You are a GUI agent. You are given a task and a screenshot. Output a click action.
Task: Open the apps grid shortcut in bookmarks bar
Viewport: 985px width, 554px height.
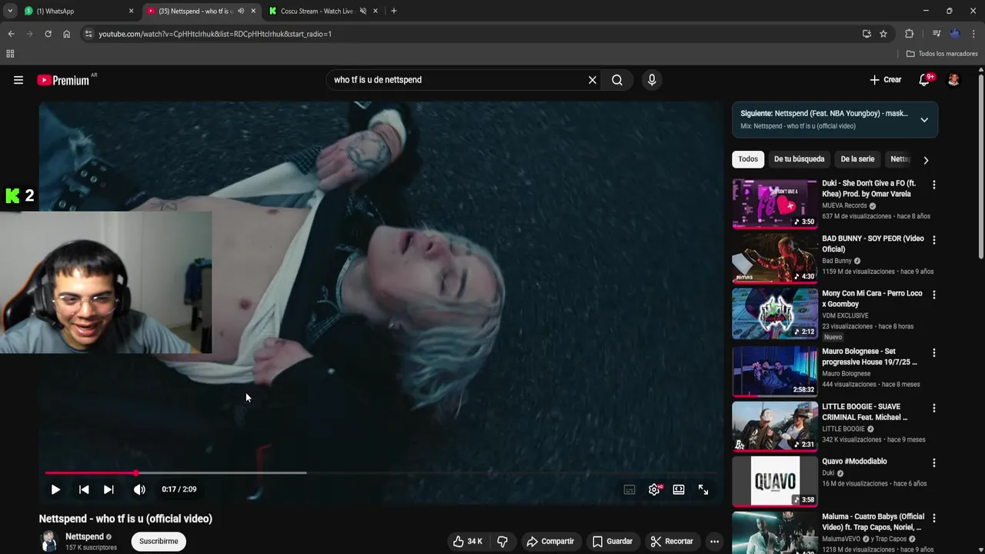10,54
